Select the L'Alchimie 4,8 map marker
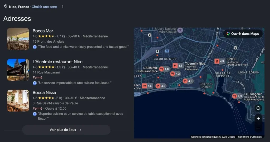The height and width of the screenshot is (142, 270). coord(164,69)
